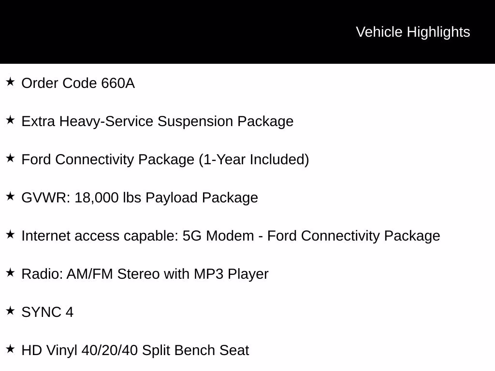495x371 pixels.
Task: Click the star beside SYNC 4
Action: coord(10,311)
